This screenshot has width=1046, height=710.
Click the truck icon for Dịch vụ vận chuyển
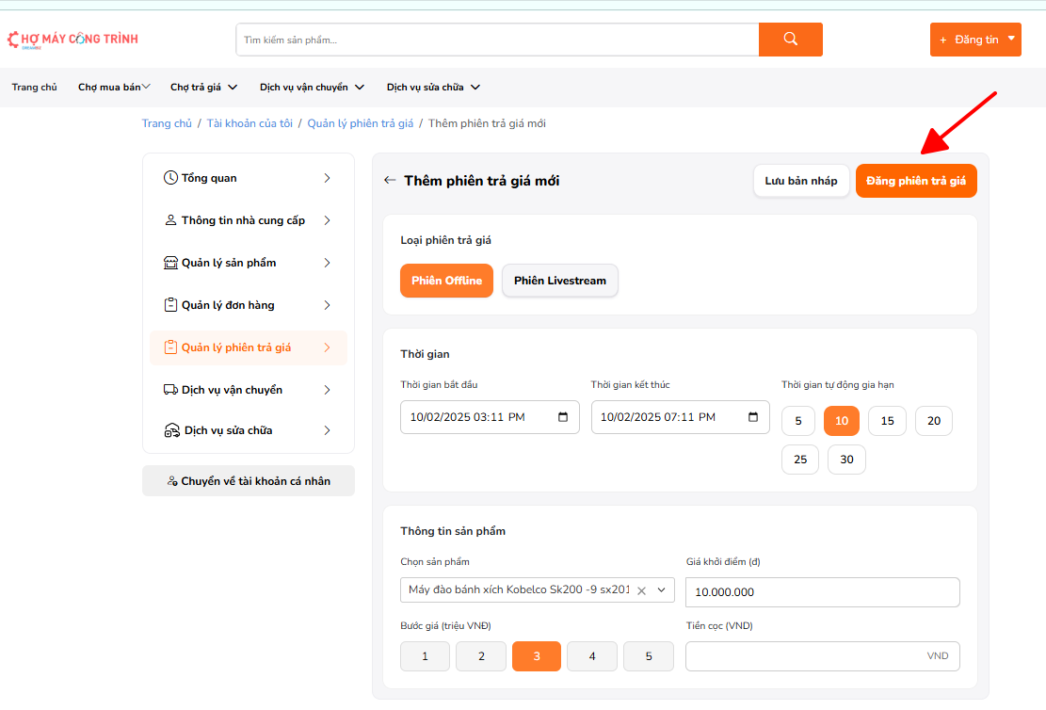point(170,390)
